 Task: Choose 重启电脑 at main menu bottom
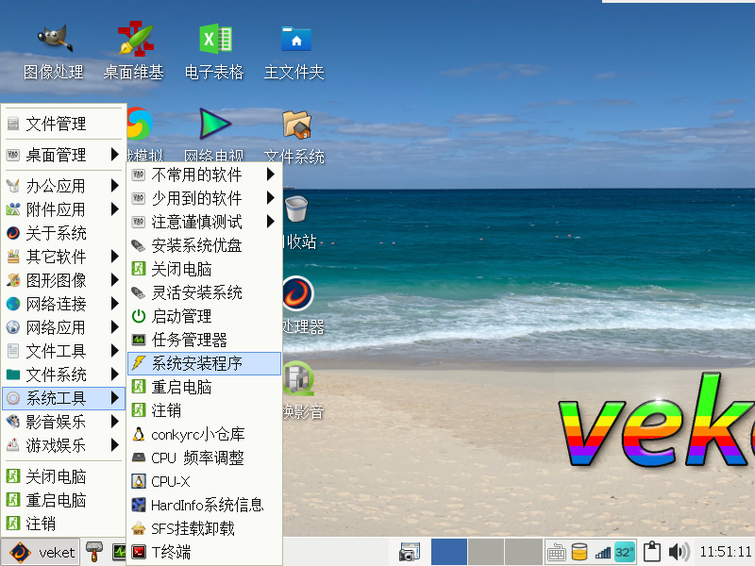click(x=63, y=500)
